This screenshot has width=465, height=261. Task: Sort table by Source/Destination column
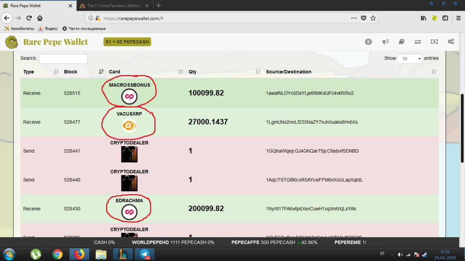[351, 72]
